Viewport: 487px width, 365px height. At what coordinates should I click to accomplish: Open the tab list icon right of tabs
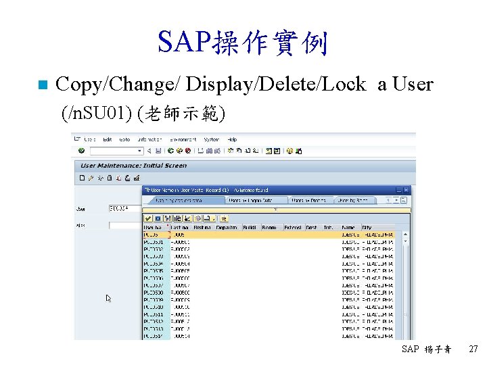403,200
